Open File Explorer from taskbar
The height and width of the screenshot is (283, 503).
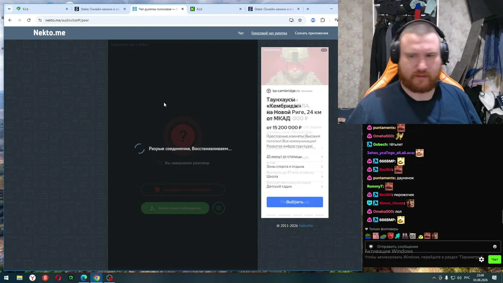coord(19,278)
